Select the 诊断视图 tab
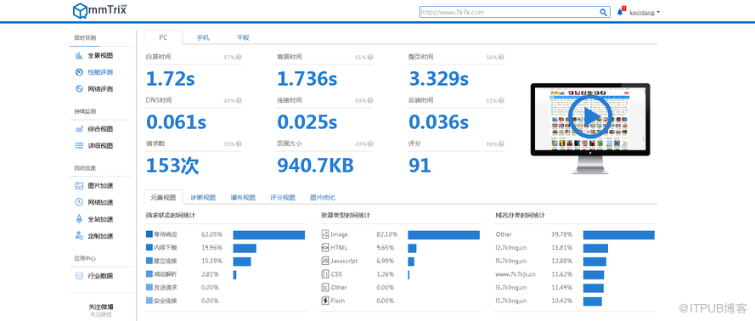This screenshot has width=755, height=321. pyautogui.click(x=203, y=197)
